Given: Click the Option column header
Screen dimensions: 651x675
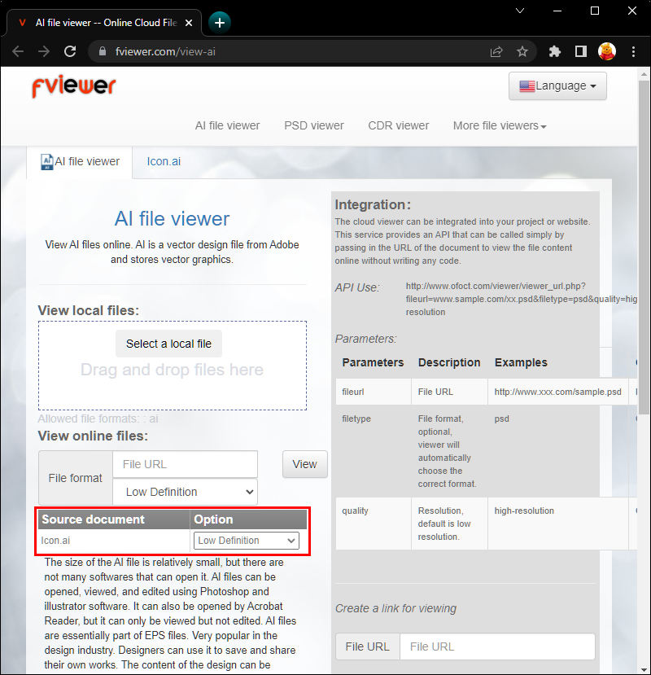Looking at the screenshot, I should tap(248, 519).
